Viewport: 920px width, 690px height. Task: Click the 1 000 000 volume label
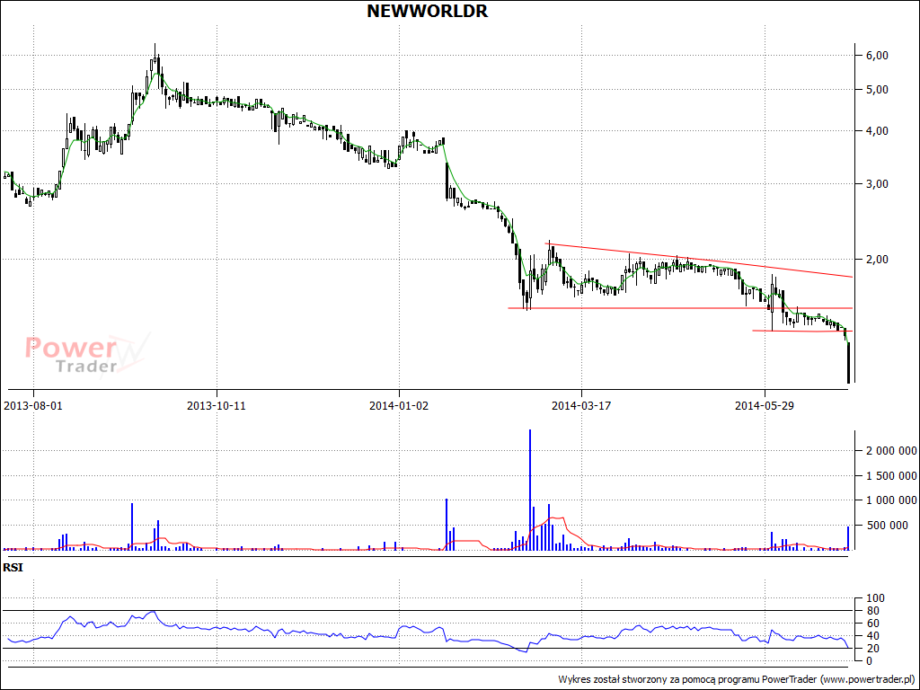tap(892, 500)
